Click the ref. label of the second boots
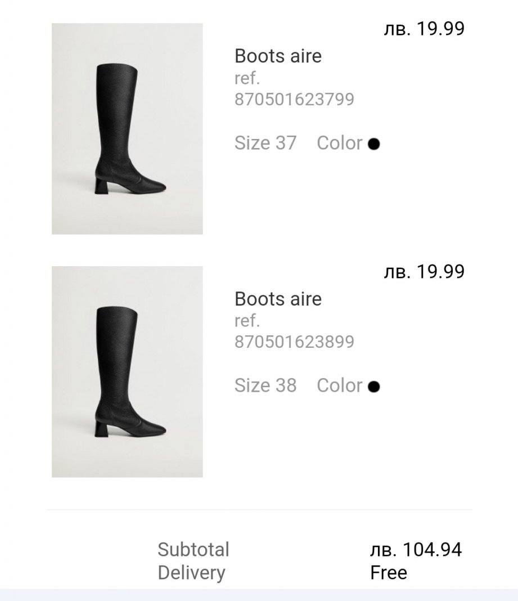The height and width of the screenshot is (601, 518). [247, 321]
